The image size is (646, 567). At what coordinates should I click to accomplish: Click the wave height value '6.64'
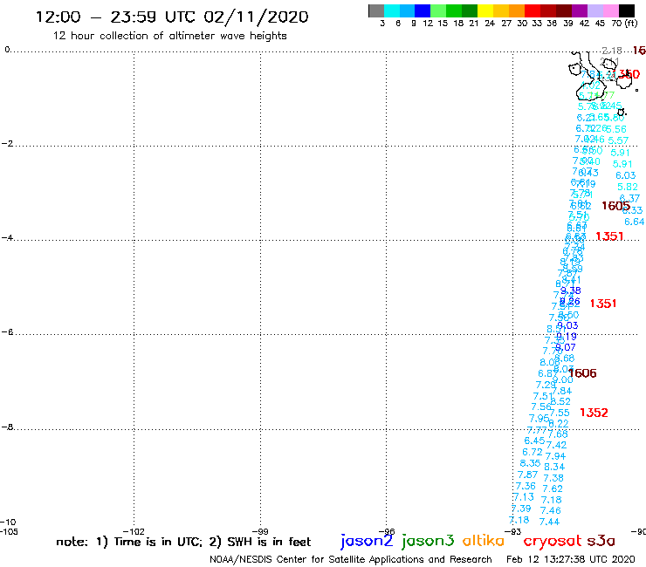tap(634, 222)
